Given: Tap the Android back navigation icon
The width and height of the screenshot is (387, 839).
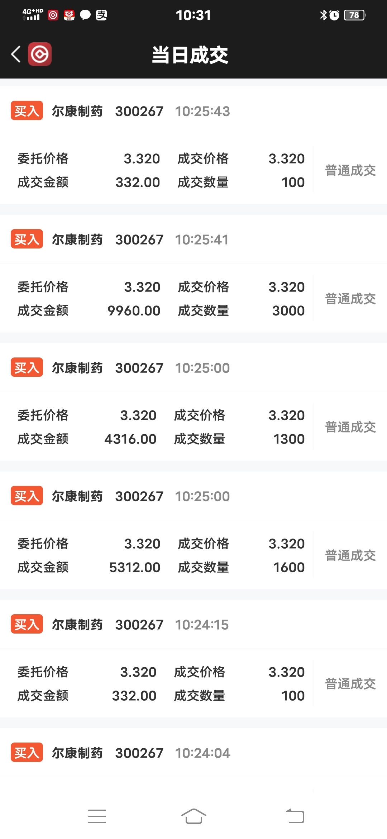Looking at the screenshot, I should point(295,816).
